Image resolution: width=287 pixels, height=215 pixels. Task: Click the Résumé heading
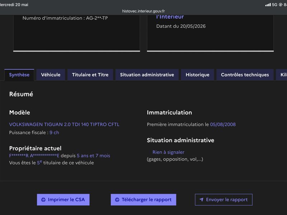pyautogui.click(x=21, y=94)
